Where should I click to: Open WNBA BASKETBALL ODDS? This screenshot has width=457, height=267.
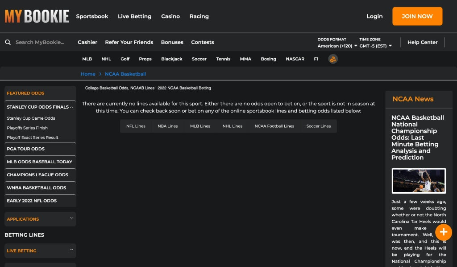[40, 188]
